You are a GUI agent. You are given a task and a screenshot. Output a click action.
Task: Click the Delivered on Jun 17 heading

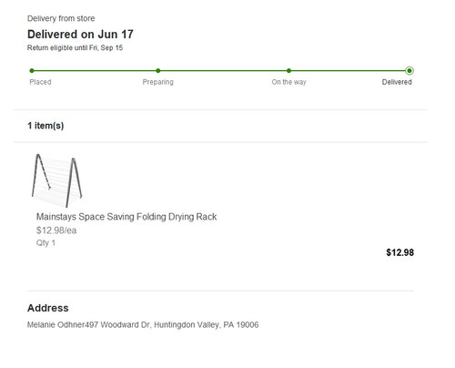coord(80,35)
